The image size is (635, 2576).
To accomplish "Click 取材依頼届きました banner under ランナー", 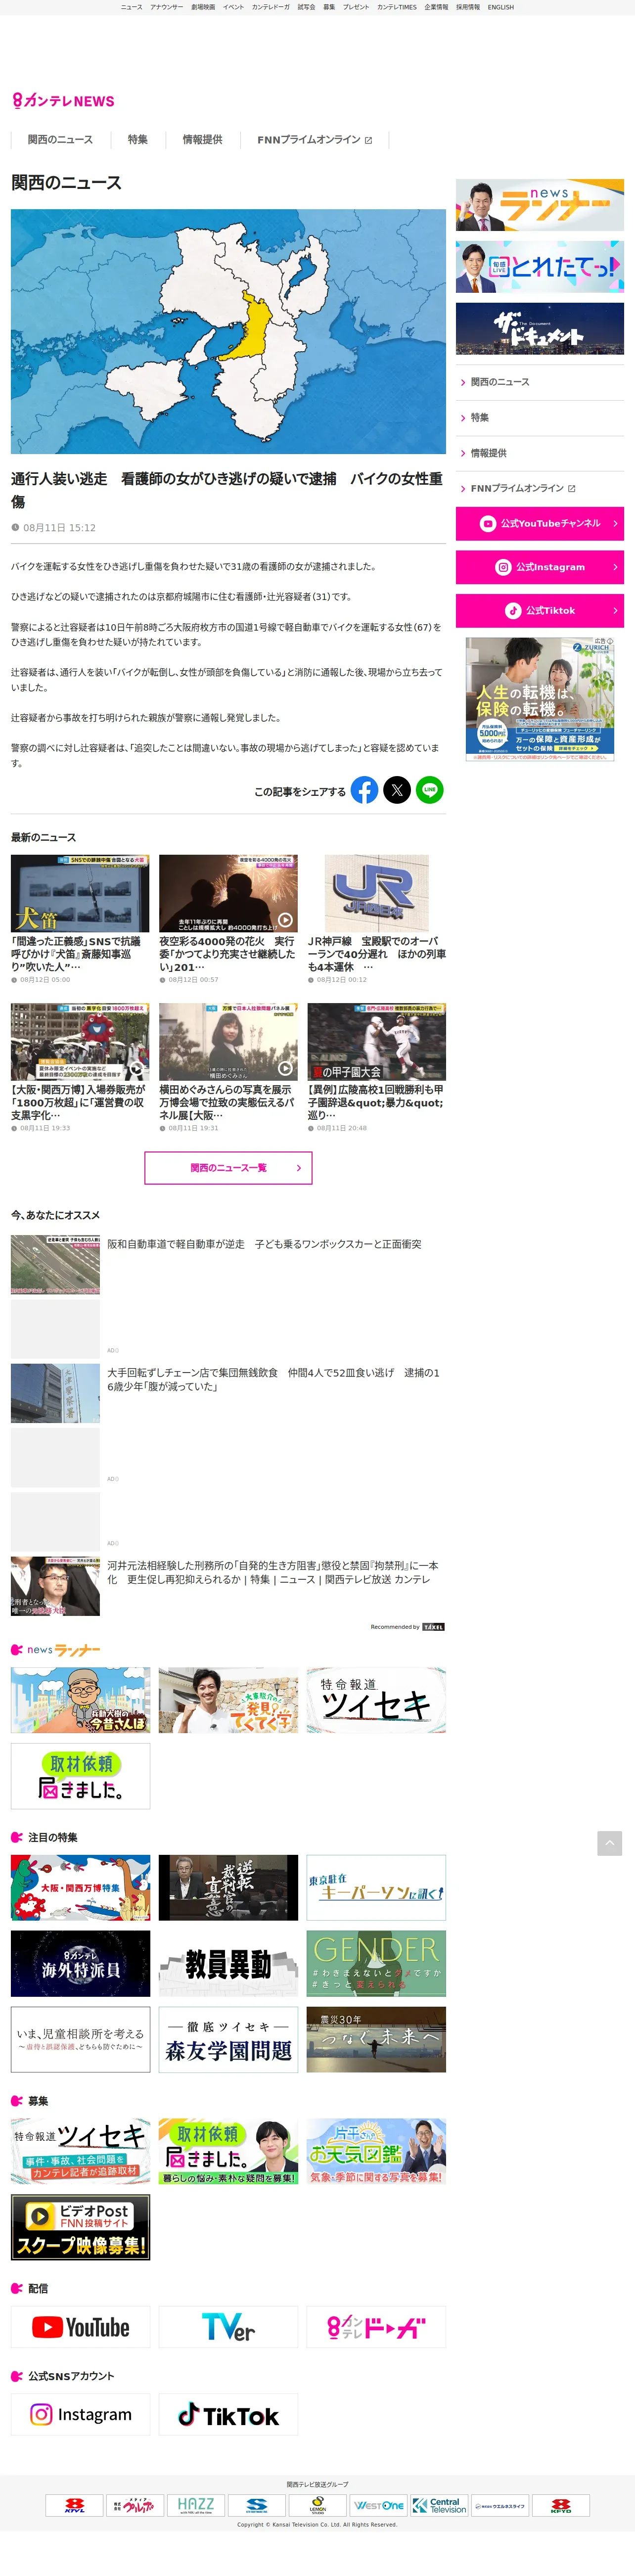I will coord(80,1776).
